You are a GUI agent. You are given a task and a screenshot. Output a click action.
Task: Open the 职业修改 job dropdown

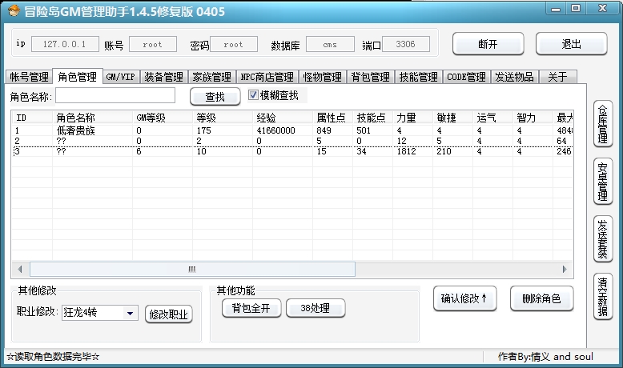pyautogui.click(x=130, y=314)
